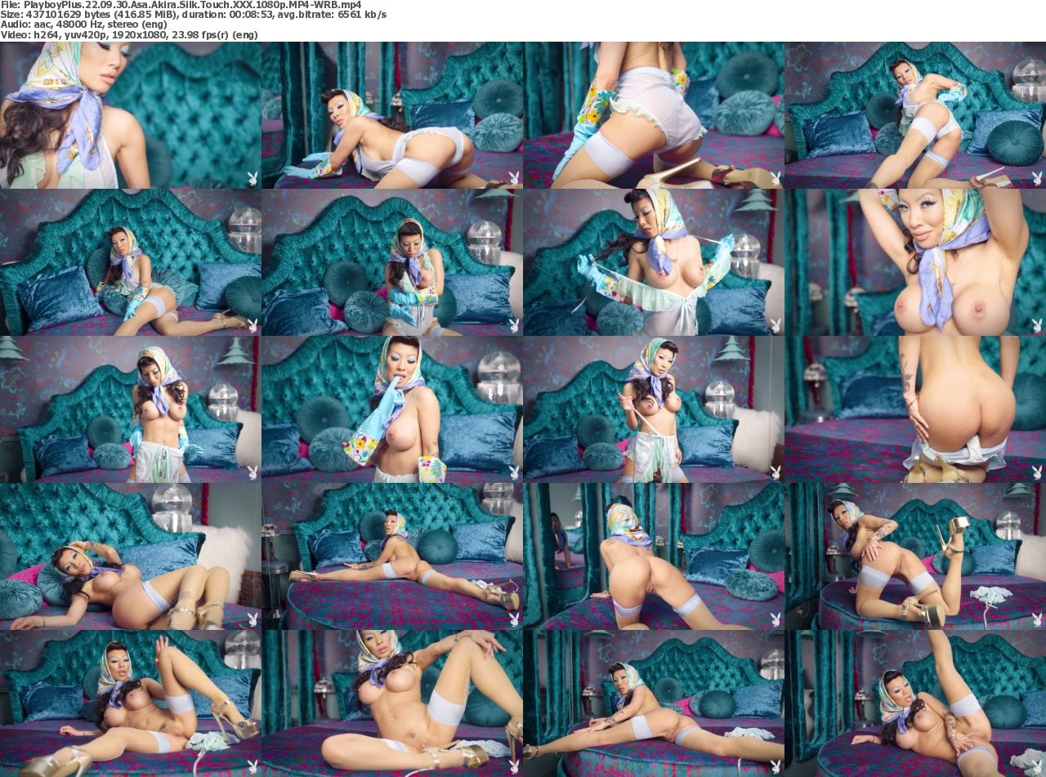Click the 'Video: h264, yuv420p, 1920x1080' line
This screenshot has width=1046, height=777.
(129, 35)
